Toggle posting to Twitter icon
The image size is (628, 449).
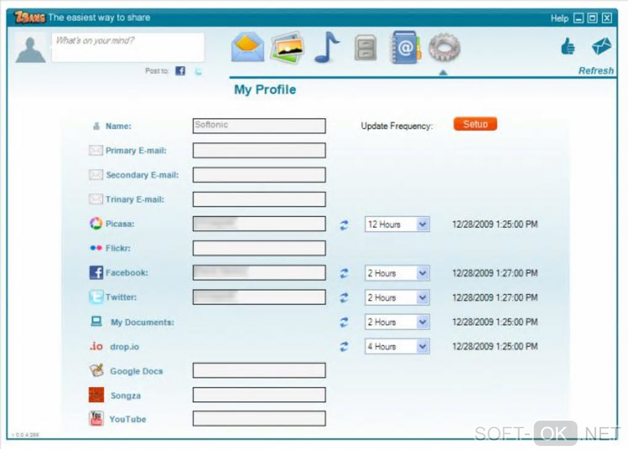click(x=198, y=71)
